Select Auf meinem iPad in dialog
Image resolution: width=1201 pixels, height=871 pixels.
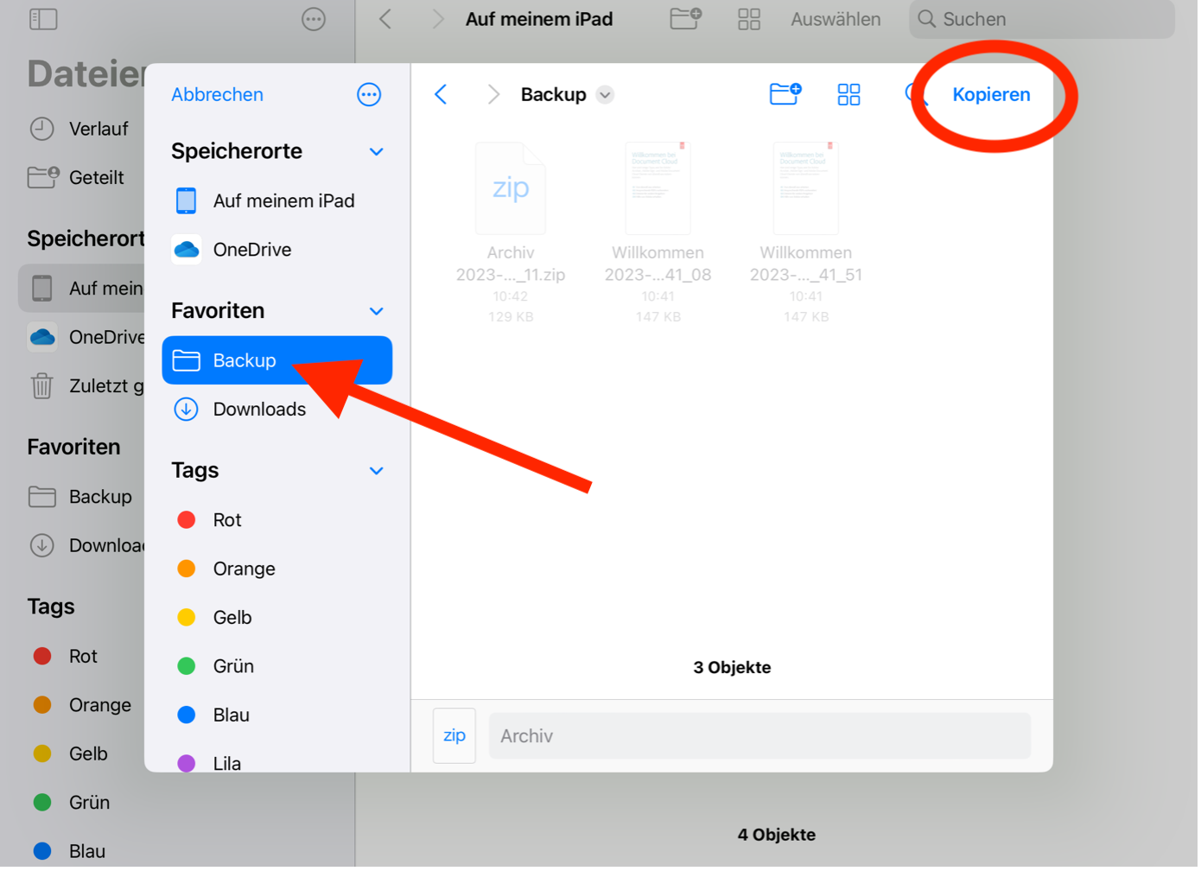click(x=283, y=201)
